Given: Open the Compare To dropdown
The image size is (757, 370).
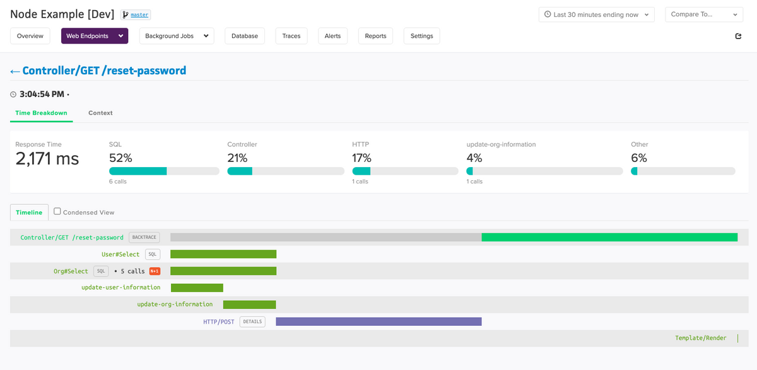Looking at the screenshot, I should coord(703,14).
